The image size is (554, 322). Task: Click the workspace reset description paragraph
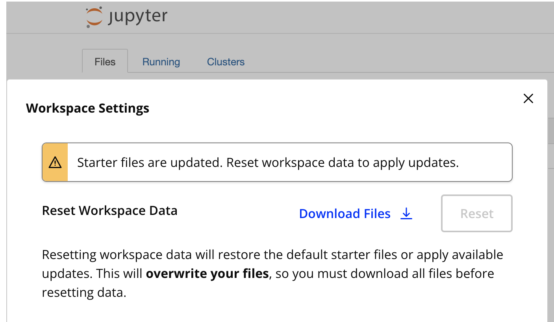272,273
